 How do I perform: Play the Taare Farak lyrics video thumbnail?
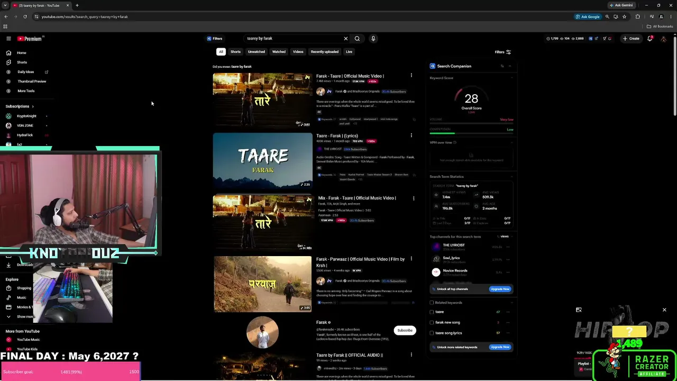click(262, 160)
